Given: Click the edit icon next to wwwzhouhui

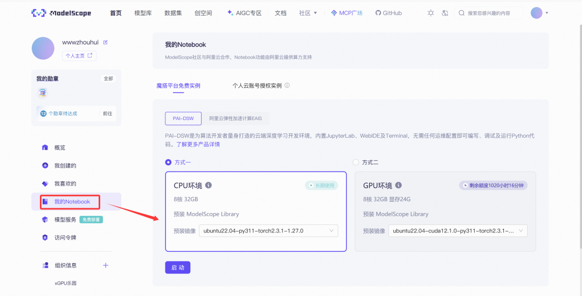Looking at the screenshot, I should [x=106, y=42].
